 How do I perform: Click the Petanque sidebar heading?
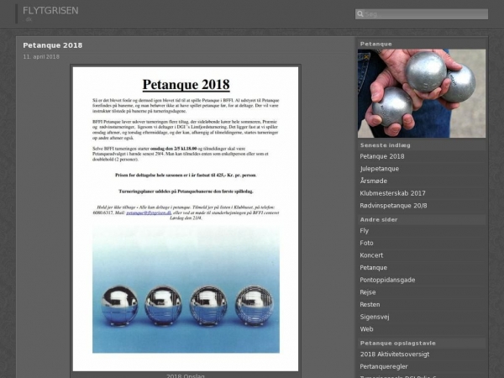375,44
